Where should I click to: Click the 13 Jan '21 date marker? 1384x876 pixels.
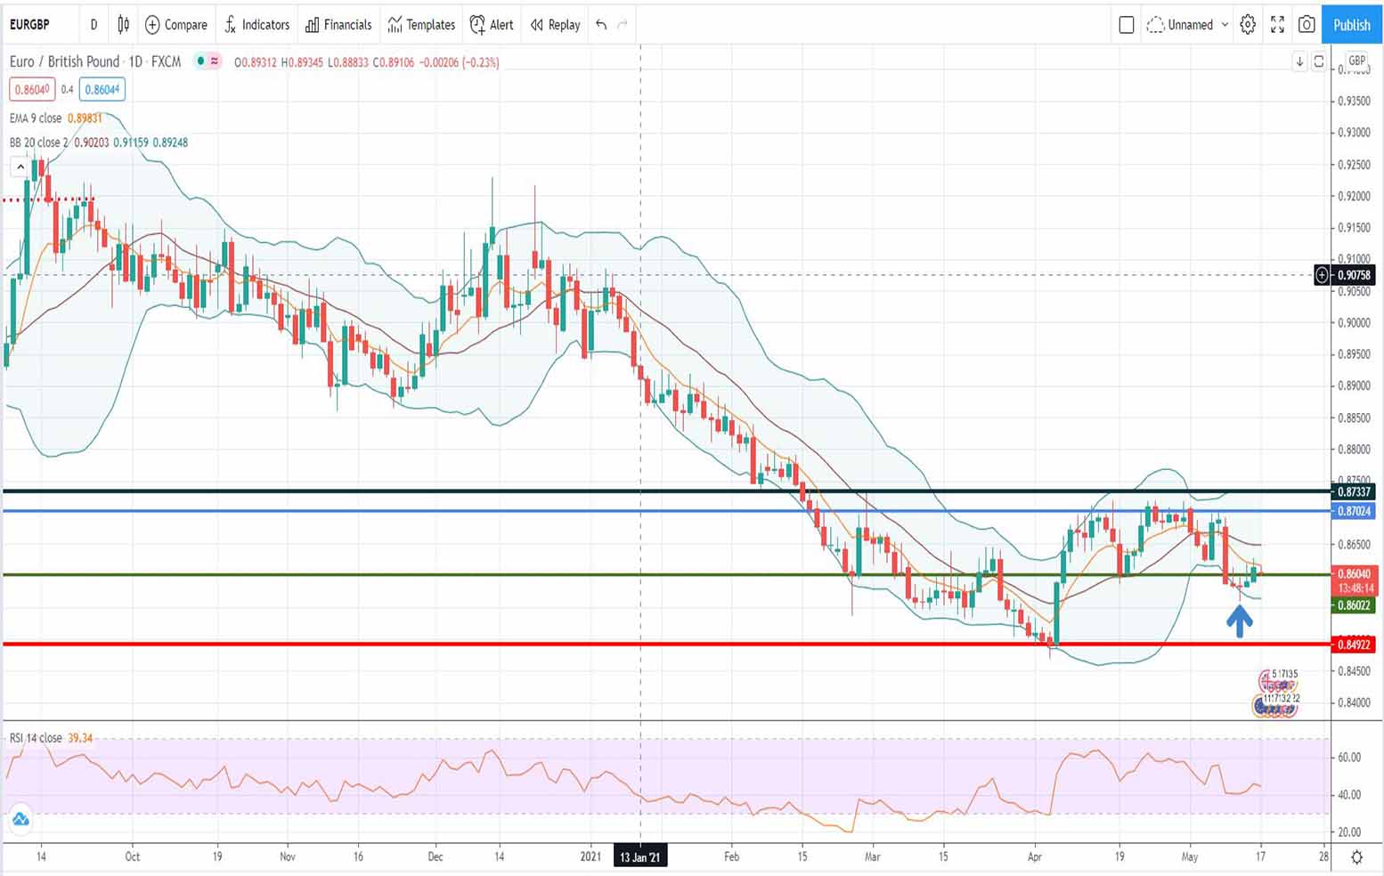pyautogui.click(x=640, y=856)
